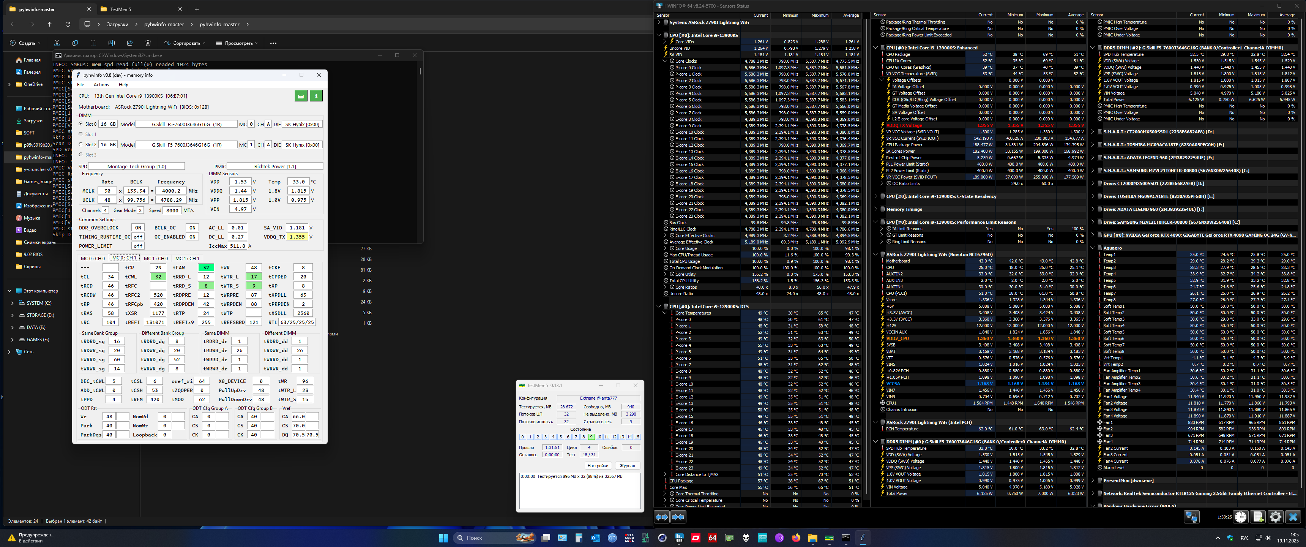Switch to MC 1 : CH 0 tab
Screen dimensions: 1306x547
point(155,258)
